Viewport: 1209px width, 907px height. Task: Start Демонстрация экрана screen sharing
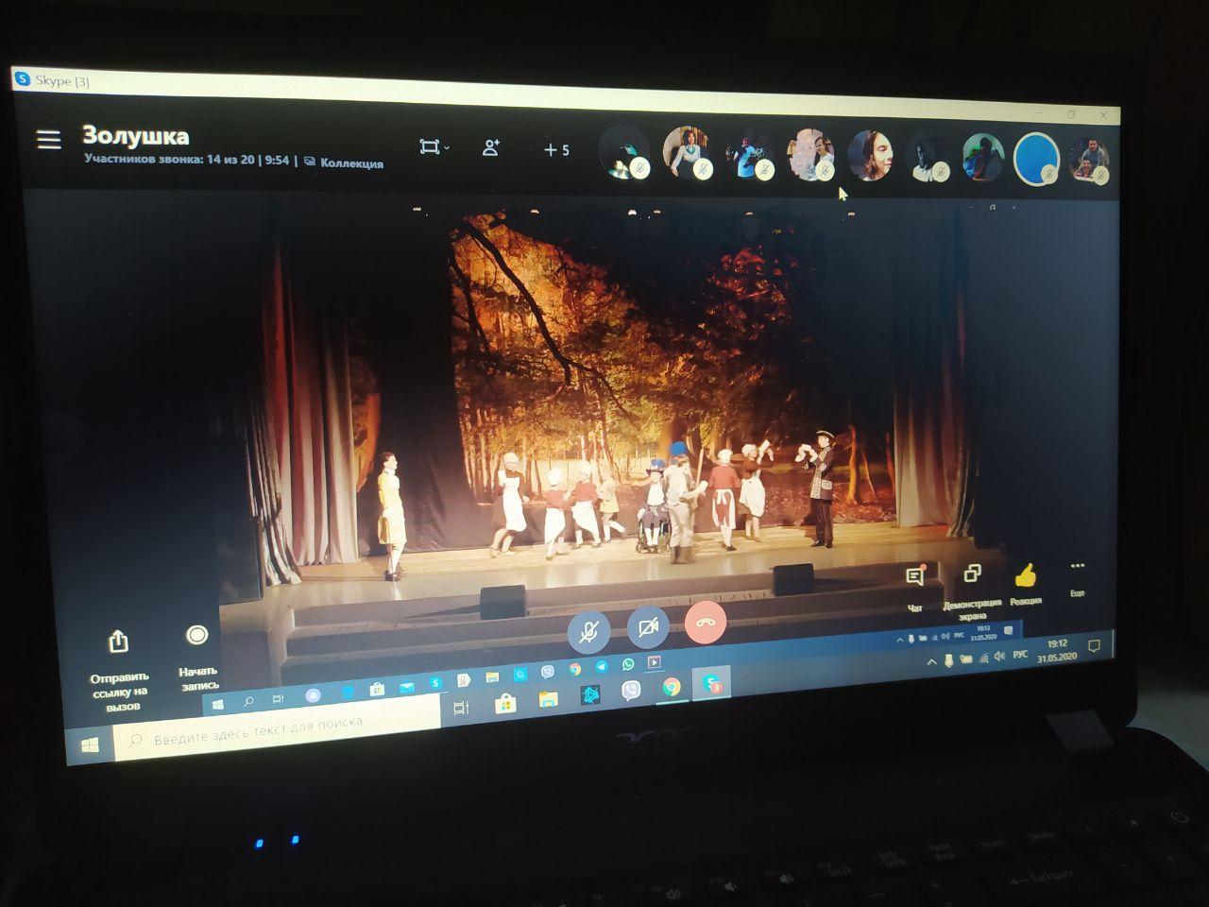972,577
